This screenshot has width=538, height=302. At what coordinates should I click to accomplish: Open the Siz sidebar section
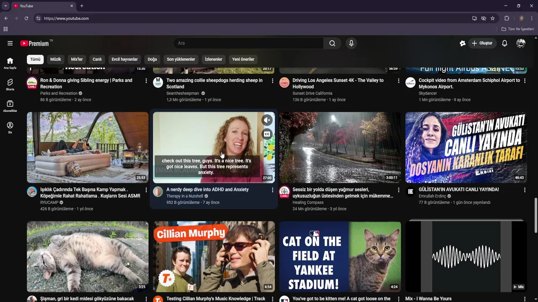[x=10, y=128]
